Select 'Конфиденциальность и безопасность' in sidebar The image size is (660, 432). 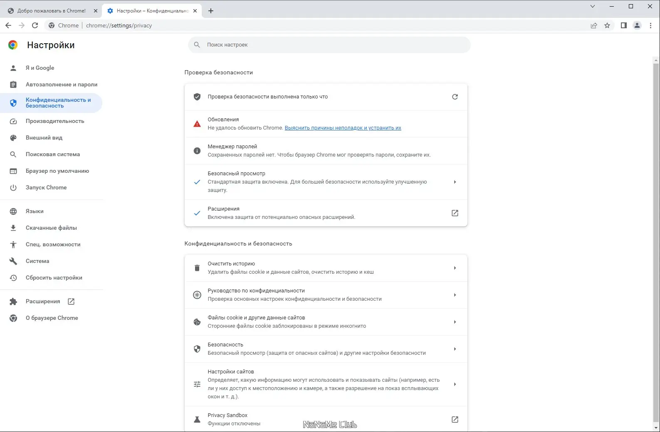point(51,103)
